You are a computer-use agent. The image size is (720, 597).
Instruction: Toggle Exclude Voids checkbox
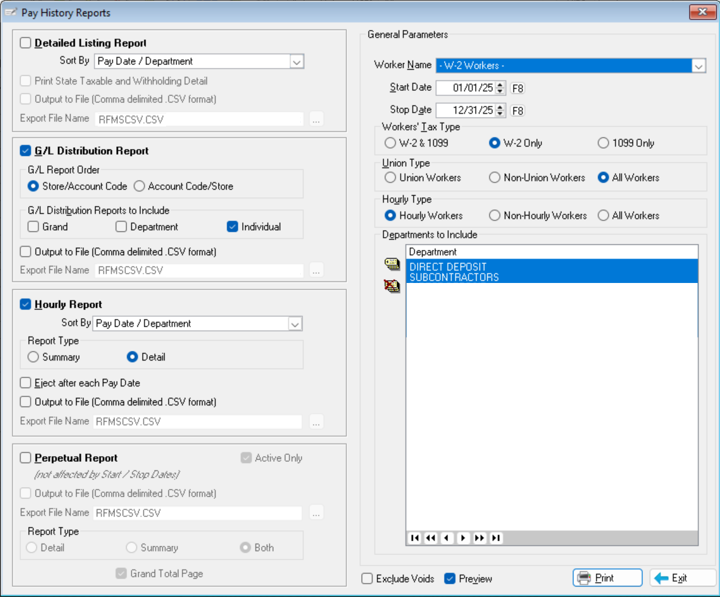(x=367, y=579)
